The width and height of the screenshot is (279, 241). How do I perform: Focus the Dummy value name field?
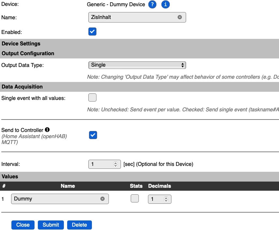(x=60, y=199)
